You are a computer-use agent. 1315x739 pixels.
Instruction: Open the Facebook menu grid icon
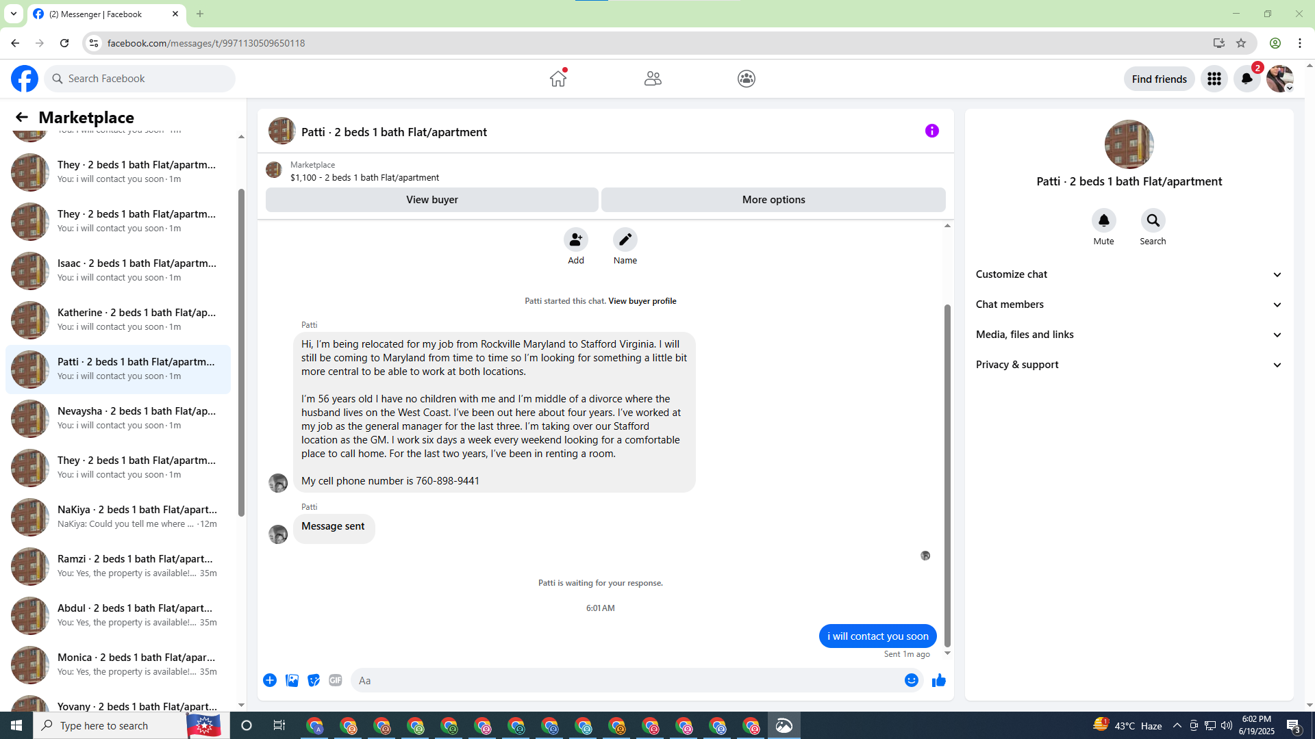pos(1214,79)
